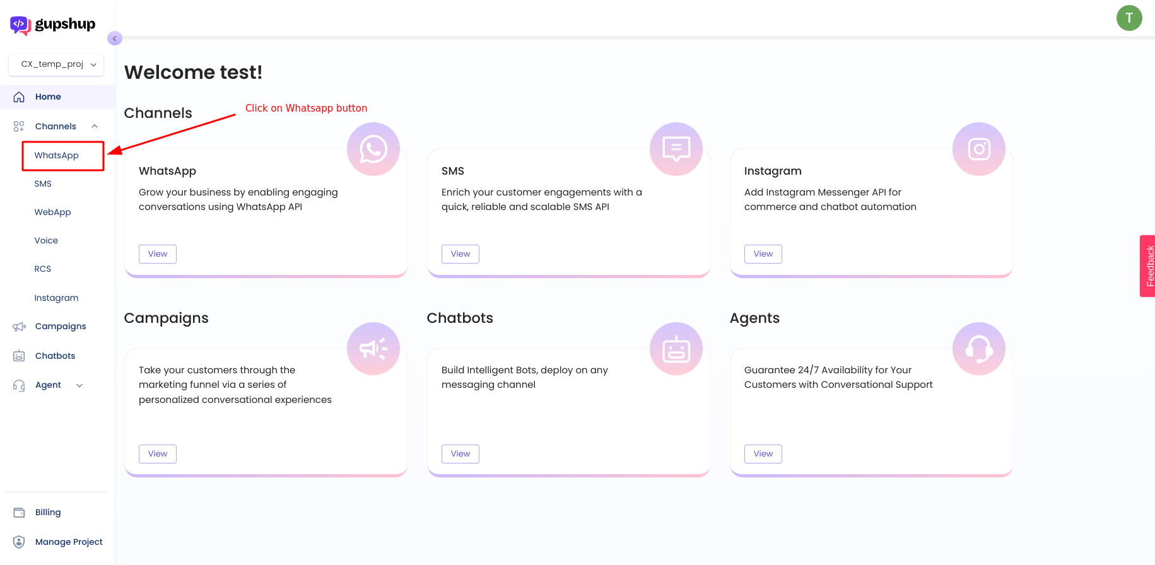The image size is (1155, 565).
Task: Open the CX_temp_proj project dropdown
Action: 56,64
